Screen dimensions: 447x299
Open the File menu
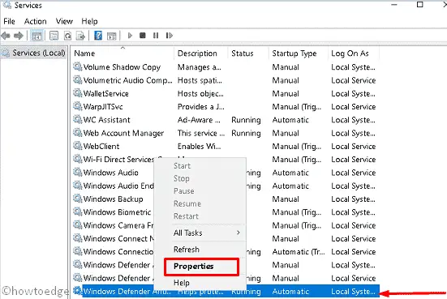[9, 21]
